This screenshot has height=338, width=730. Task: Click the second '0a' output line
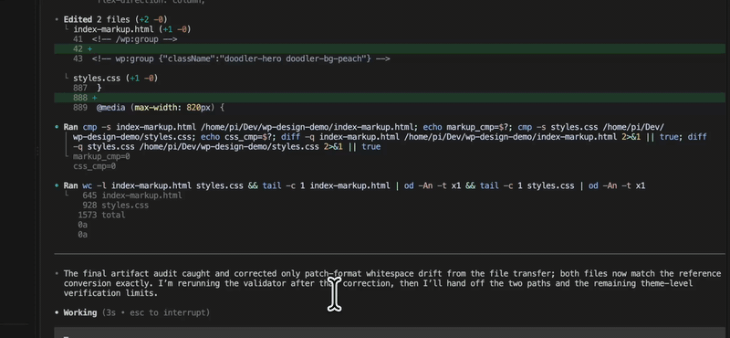coord(82,235)
